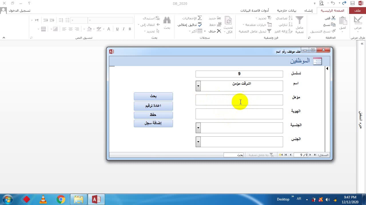Viewport: 366px width, 205px height.
Task: Click the font color A icon
Action: [x=108, y=29]
